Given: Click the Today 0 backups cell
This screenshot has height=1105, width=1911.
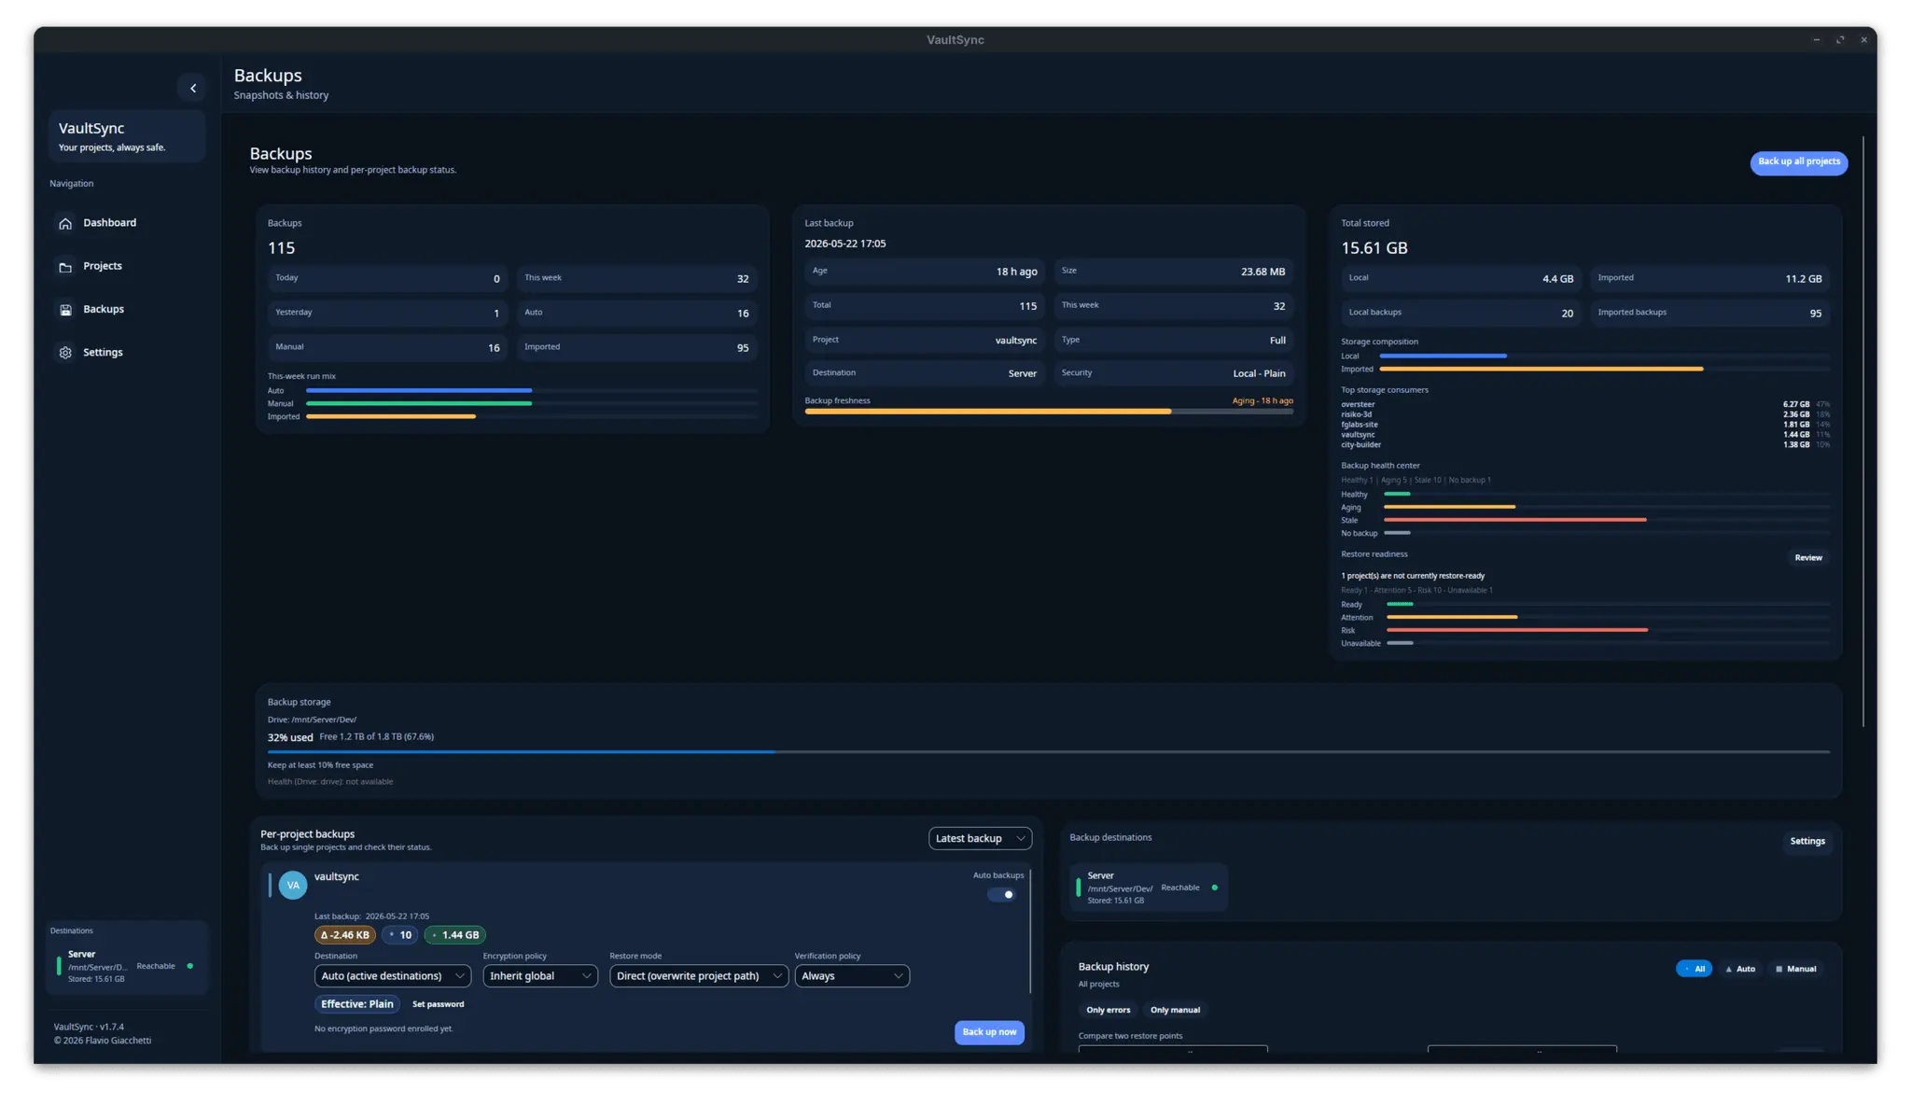Looking at the screenshot, I should (x=387, y=279).
